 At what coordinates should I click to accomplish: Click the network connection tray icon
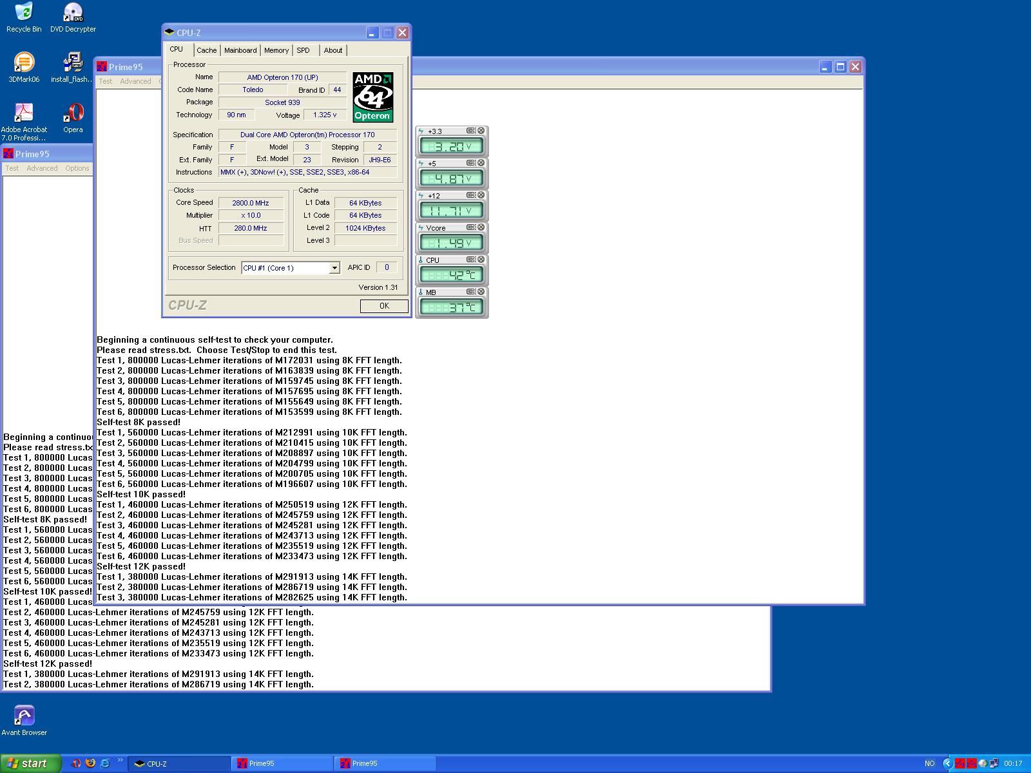(x=995, y=763)
